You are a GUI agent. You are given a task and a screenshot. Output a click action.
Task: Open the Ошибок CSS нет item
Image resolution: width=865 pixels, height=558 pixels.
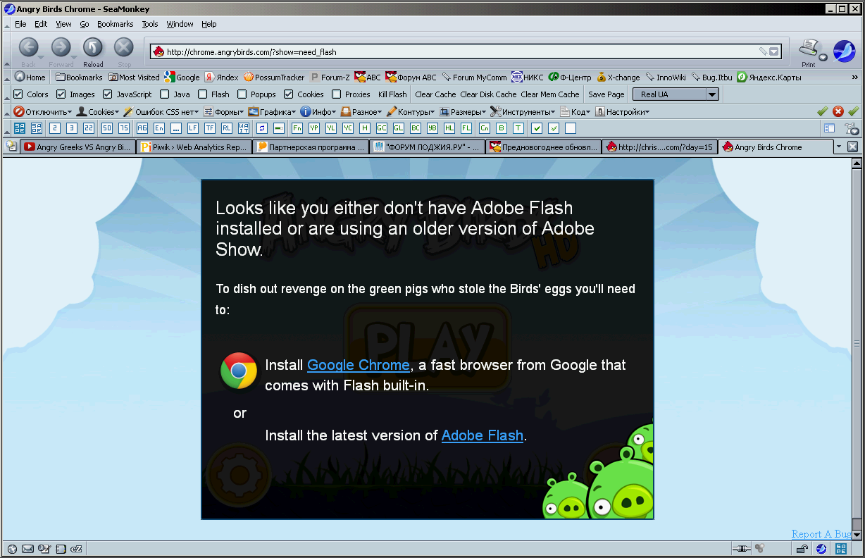click(161, 111)
